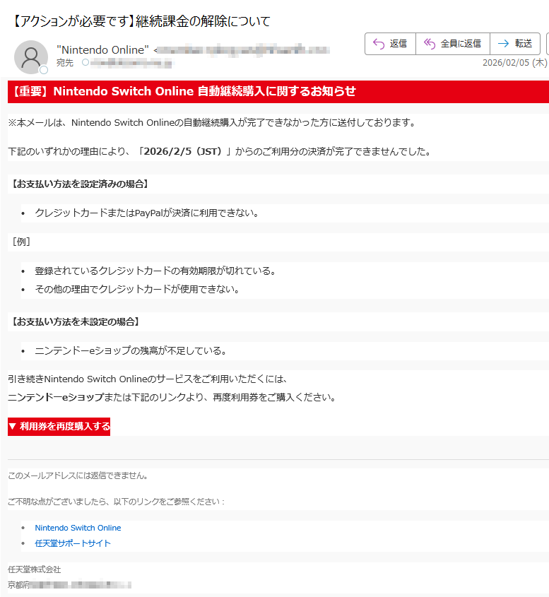Click the 【お支払い方法を設定済みの場合】 heading
This screenshot has height=597, width=549.
[x=79, y=184]
